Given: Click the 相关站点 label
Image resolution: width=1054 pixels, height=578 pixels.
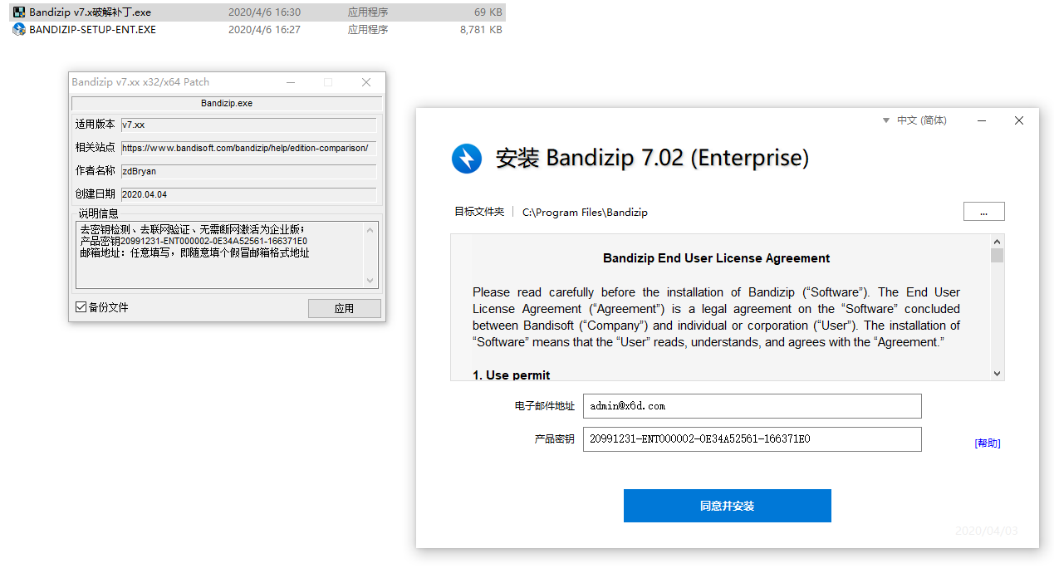Looking at the screenshot, I should 96,148.
